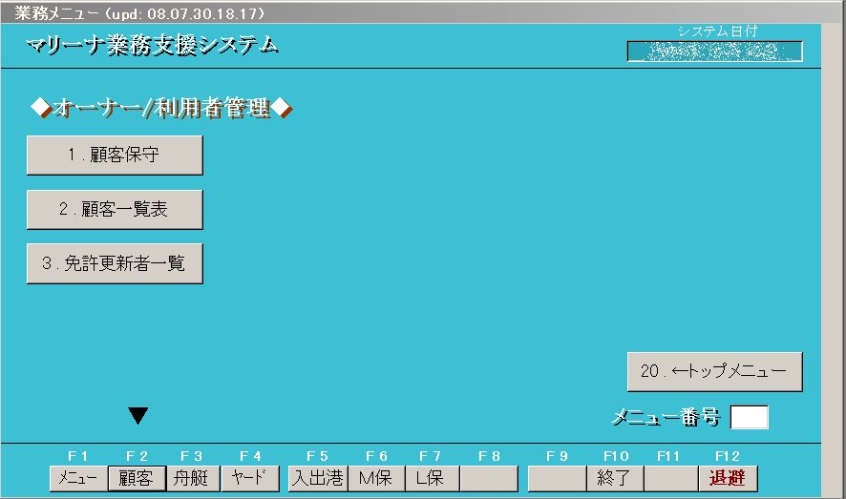Click the F6 M保 button

tap(374, 478)
